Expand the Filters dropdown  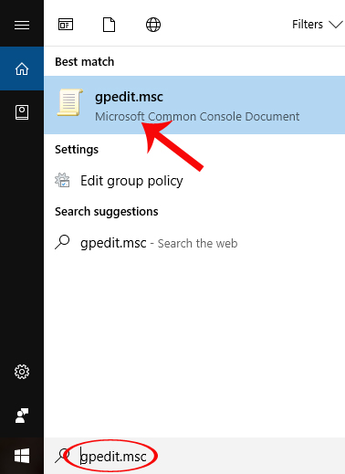pyautogui.click(x=318, y=25)
